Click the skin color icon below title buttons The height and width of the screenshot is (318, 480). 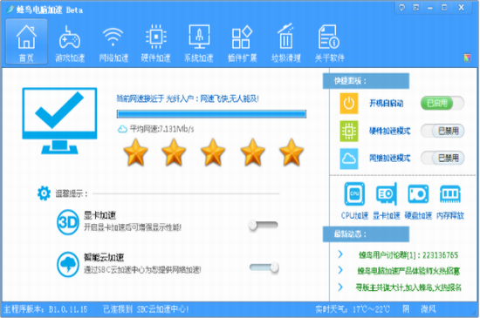point(467,58)
